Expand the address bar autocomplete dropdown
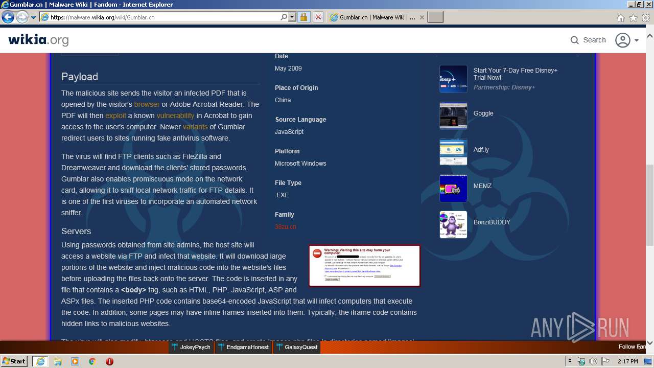654x368 pixels. pyautogui.click(x=292, y=17)
